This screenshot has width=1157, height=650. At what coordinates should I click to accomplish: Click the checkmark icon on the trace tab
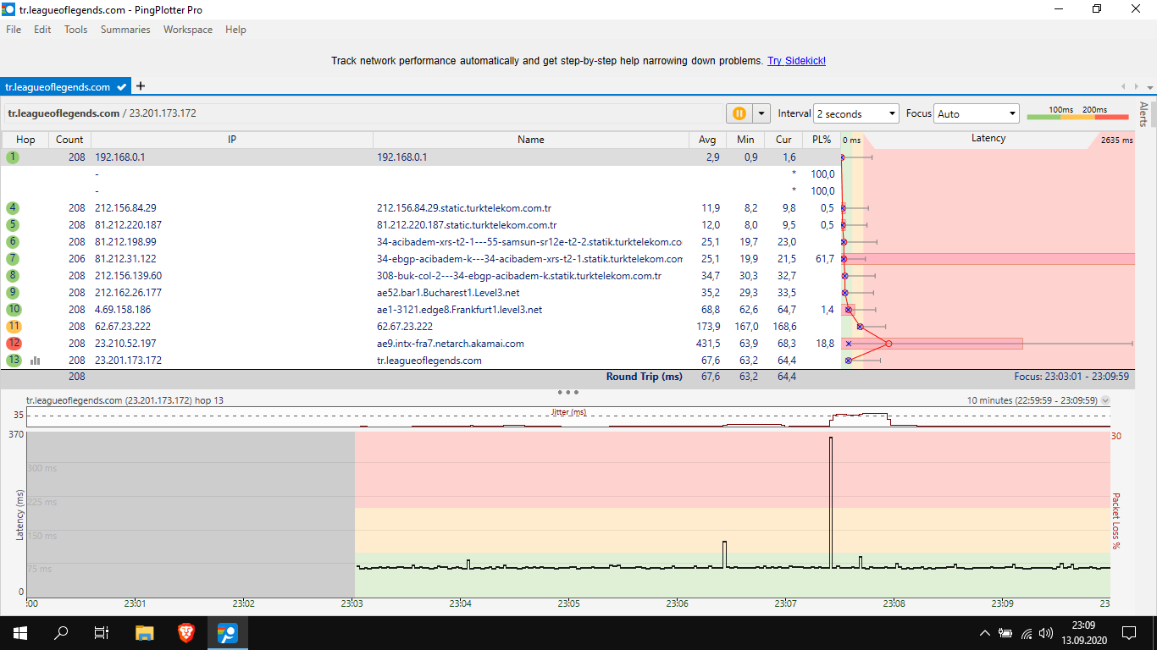coord(122,86)
